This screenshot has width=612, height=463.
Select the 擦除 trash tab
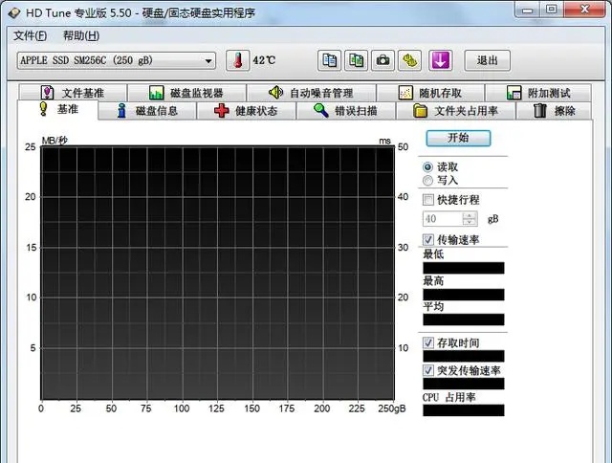tap(554, 110)
